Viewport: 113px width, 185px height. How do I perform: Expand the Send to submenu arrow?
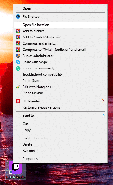click(103, 116)
